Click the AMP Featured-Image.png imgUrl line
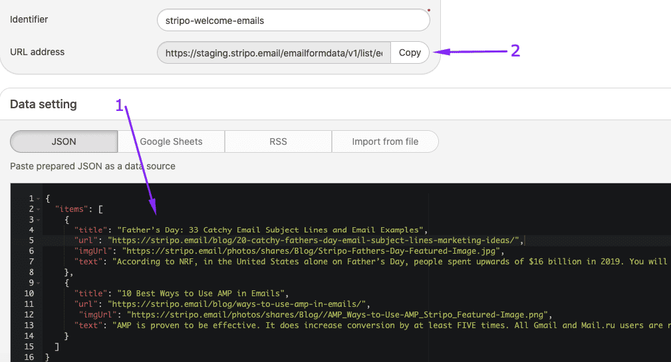 315,315
